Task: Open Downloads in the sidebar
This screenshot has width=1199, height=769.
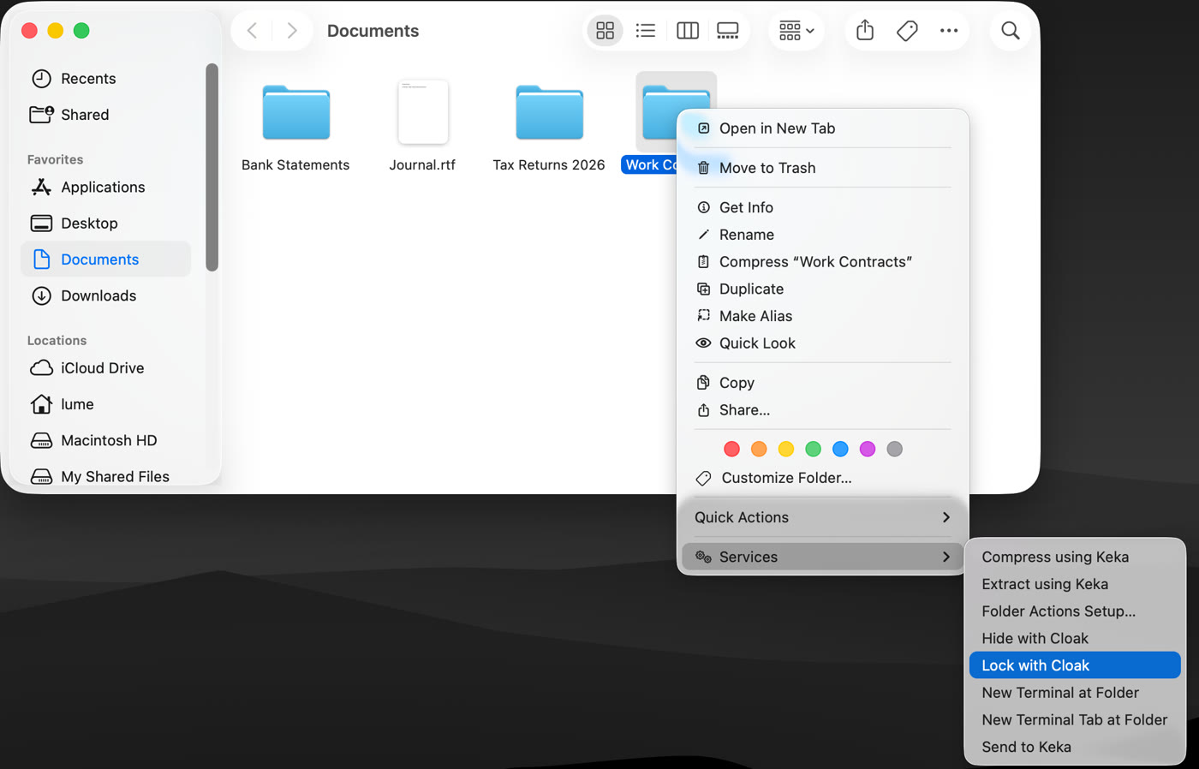Action: click(105, 295)
